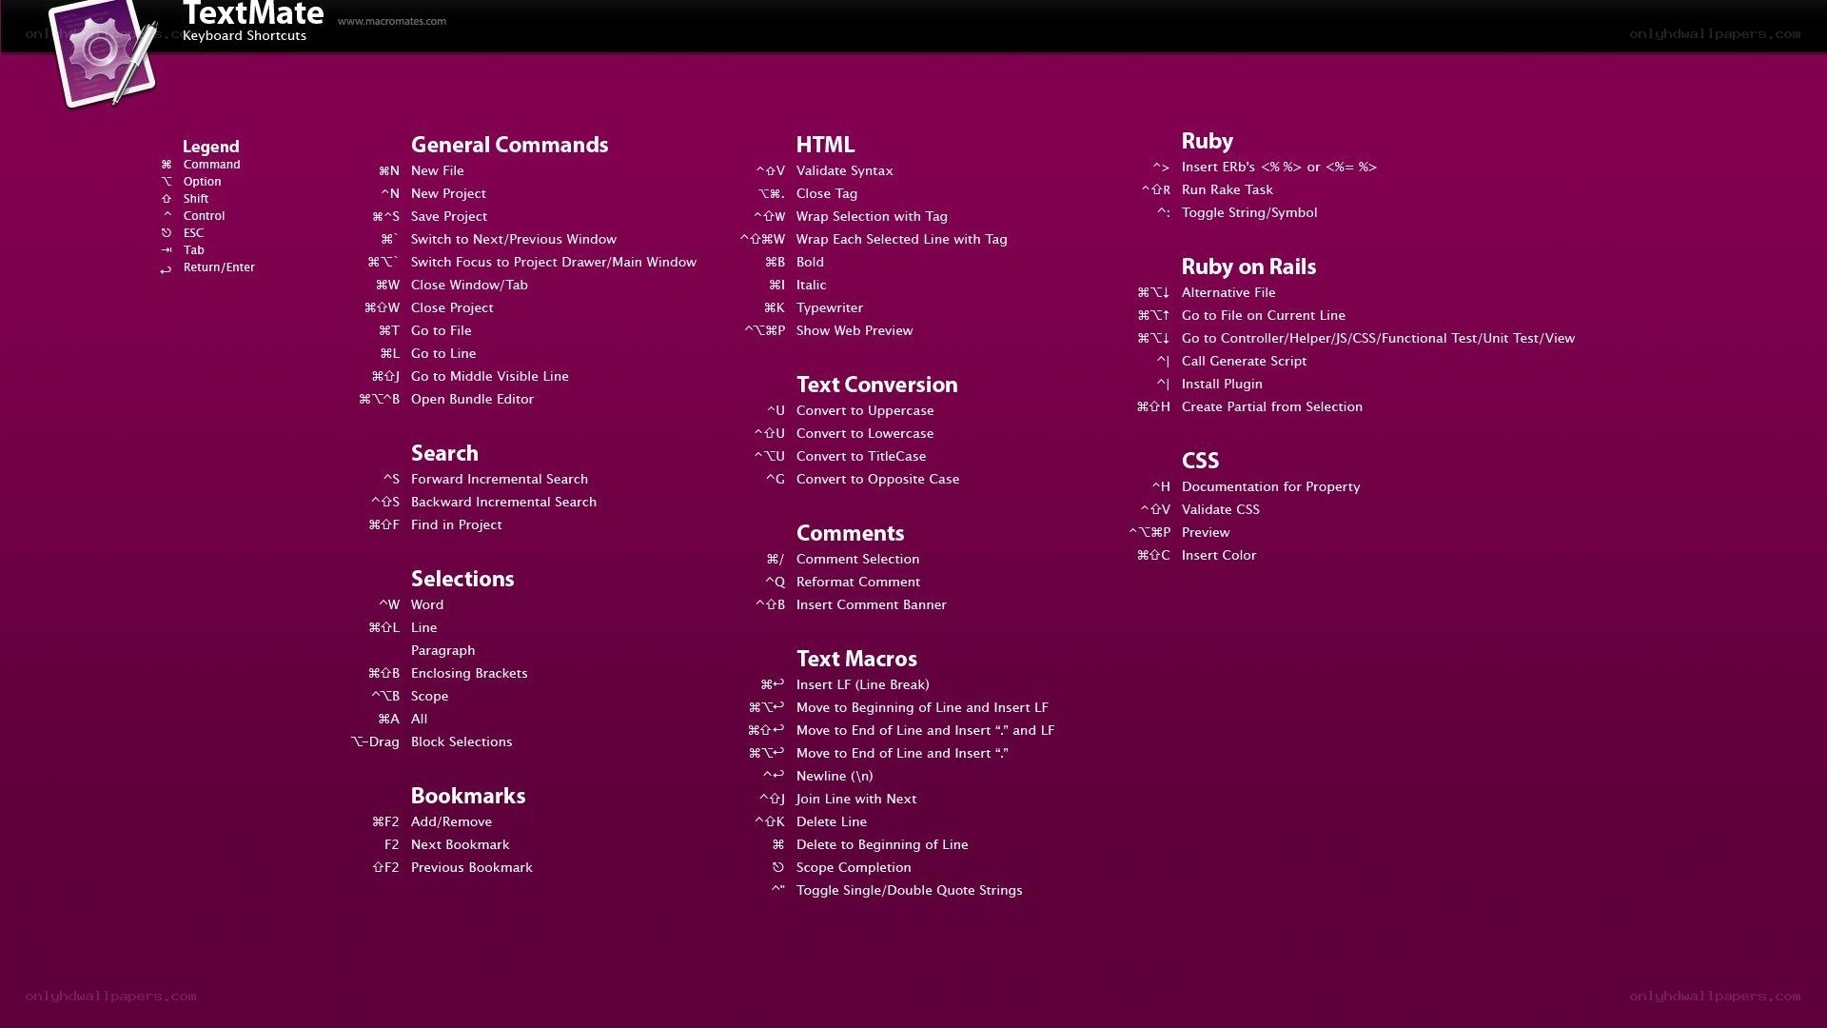Viewport: 1827px width, 1028px height.
Task: Click the Return/Enter symbol in the Legend
Action: [166, 269]
